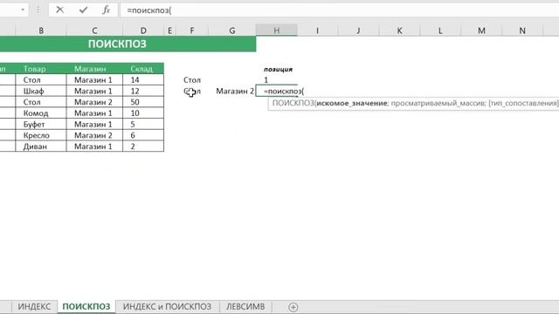Select the Комод cell

pyautogui.click(x=41, y=113)
